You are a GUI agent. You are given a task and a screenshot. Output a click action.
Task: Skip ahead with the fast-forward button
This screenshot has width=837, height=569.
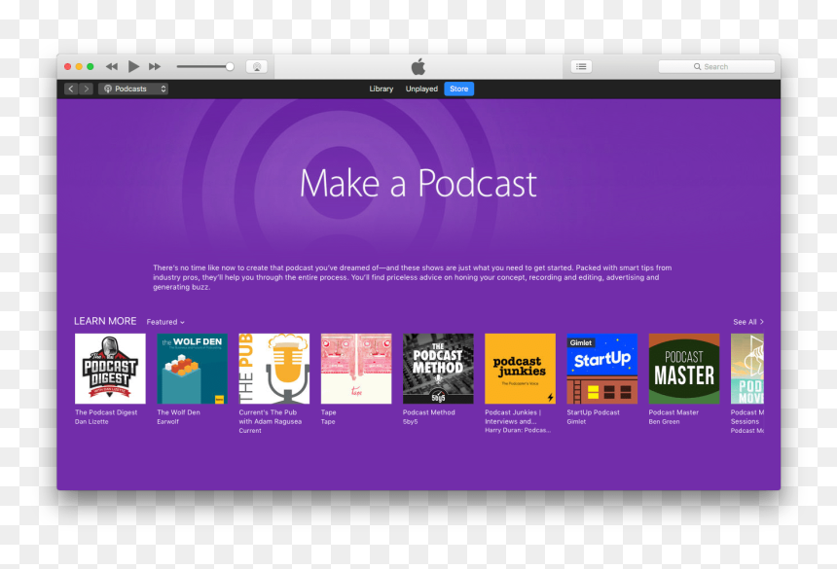(x=155, y=67)
